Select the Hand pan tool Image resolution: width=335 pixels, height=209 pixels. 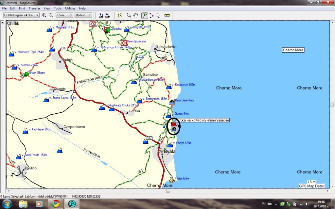click(x=135, y=15)
